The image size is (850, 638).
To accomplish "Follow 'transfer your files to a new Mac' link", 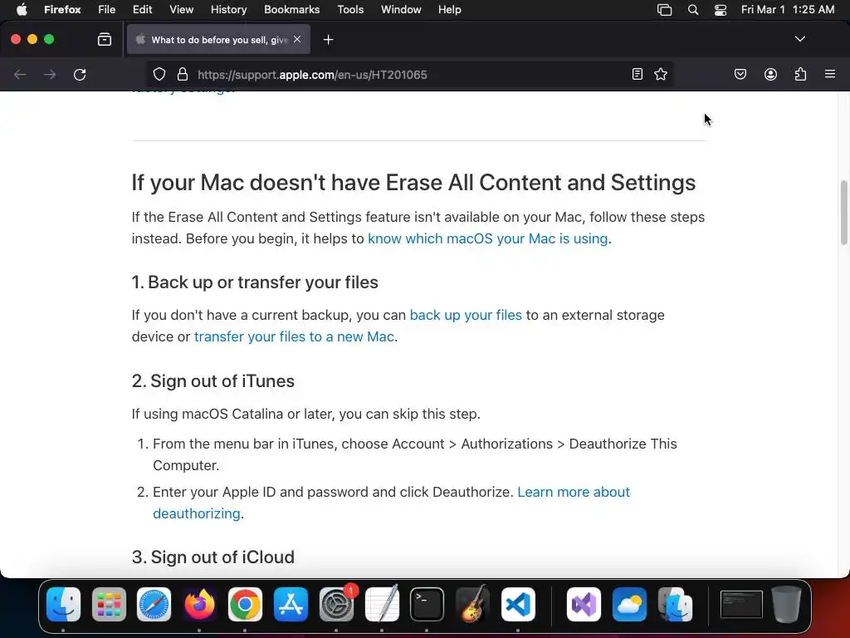I will [x=294, y=337].
